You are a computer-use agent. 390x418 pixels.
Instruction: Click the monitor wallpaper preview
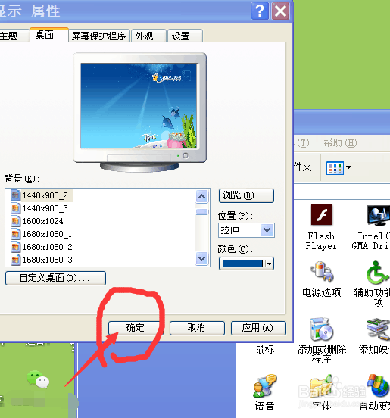(x=139, y=106)
